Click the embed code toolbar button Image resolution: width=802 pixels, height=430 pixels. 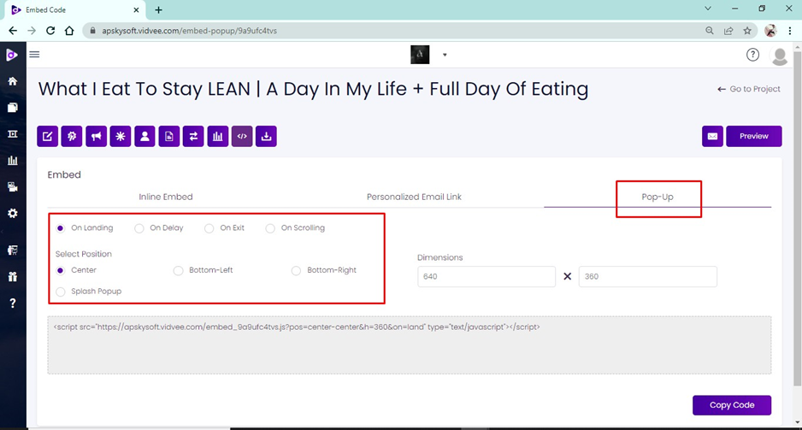[242, 137]
